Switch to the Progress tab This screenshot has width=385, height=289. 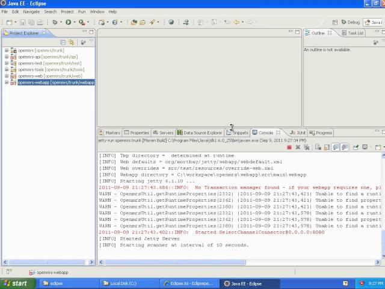321,132
